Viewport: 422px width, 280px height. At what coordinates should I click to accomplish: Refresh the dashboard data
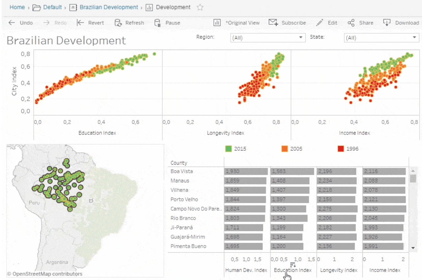[x=129, y=23]
